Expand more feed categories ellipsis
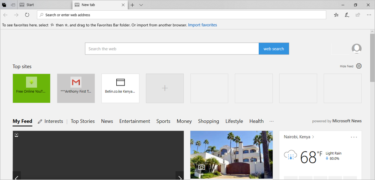 (x=271, y=121)
